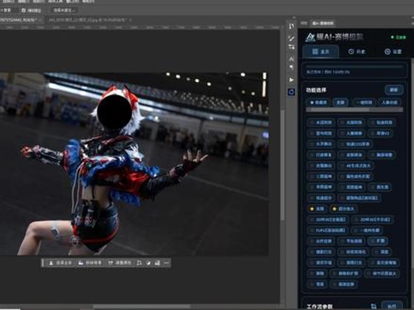This screenshot has height=310, width=414.
Task: Toggle the highlighted 扩图 function chip
Action: point(378,241)
